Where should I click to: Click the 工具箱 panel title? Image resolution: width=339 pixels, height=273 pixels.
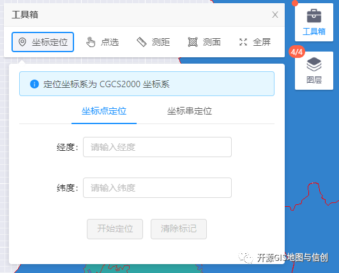[25, 15]
